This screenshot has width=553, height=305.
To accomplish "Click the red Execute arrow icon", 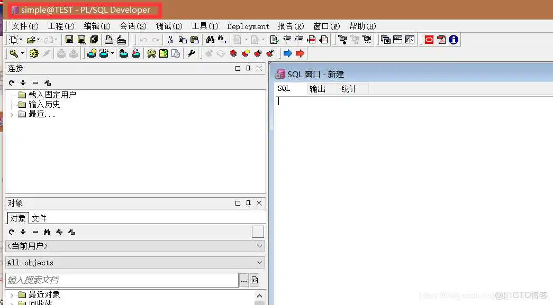I will pos(300,53).
